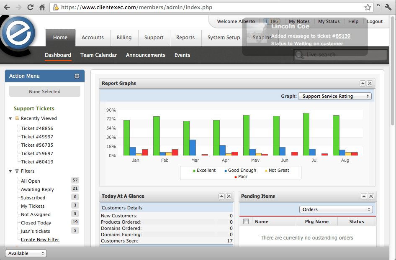Click the Recently Viewed folder icon
This screenshot has height=260, width=396.
pyautogui.click(x=17, y=118)
